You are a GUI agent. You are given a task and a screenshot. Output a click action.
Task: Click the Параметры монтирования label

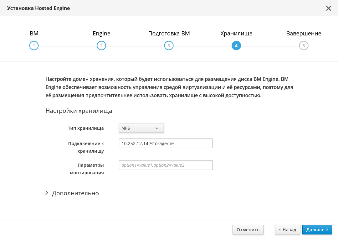coord(87,169)
